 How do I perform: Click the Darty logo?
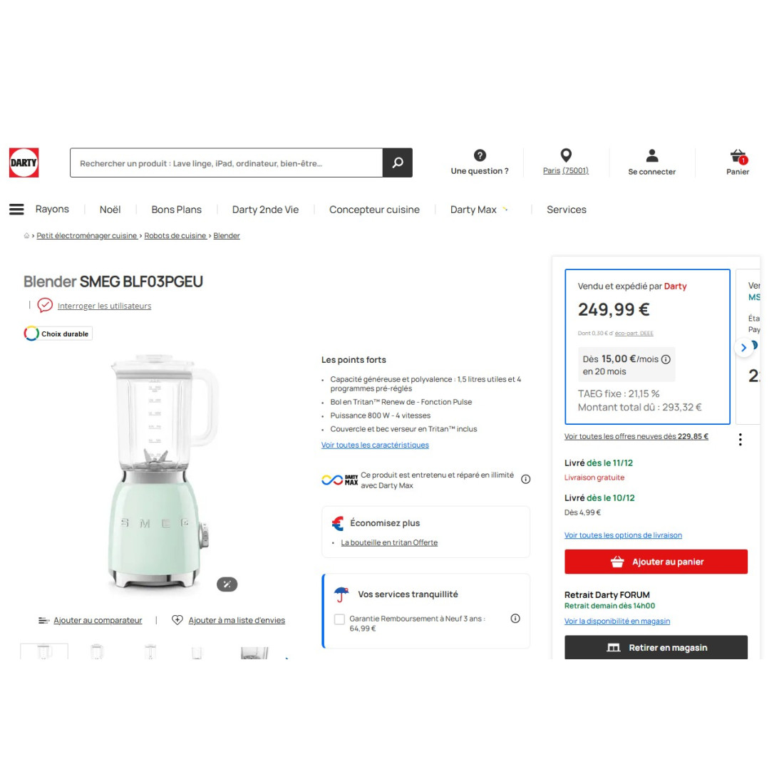click(24, 163)
